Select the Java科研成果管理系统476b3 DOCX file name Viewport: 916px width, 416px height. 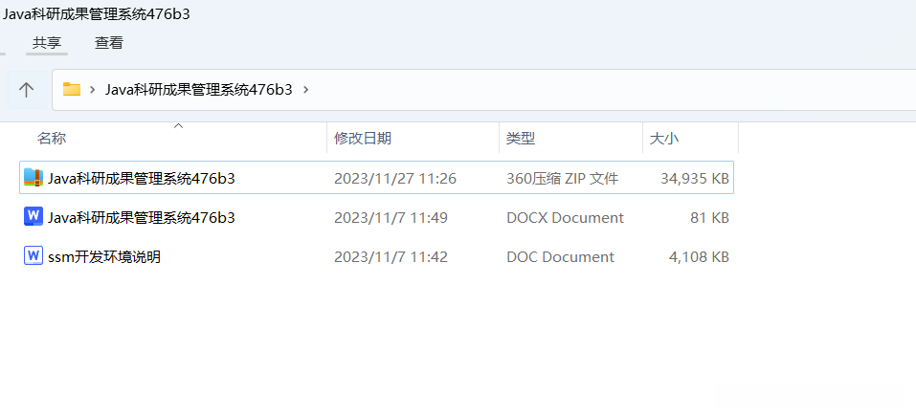coord(142,217)
